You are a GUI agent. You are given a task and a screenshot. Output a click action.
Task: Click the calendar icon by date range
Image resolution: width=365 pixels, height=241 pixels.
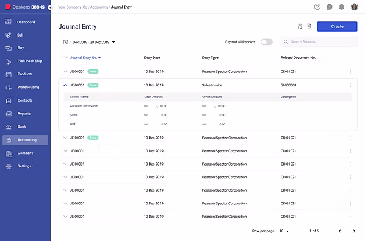pyautogui.click(x=65, y=42)
